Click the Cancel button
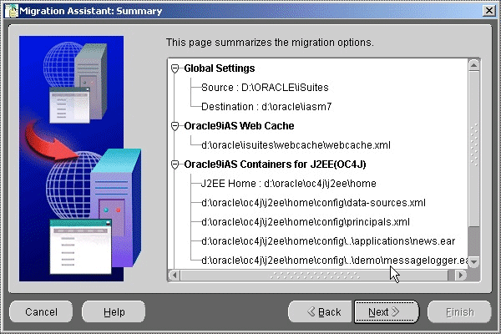The height and width of the screenshot is (334, 501). point(41,311)
